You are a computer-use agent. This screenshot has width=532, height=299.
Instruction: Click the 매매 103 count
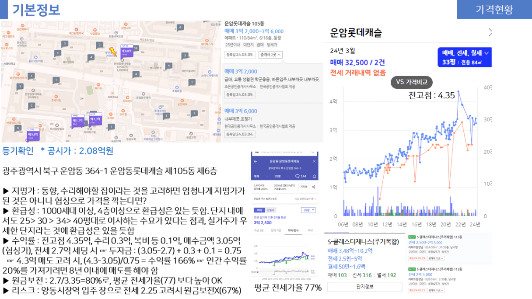pyautogui.click(x=337, y=275)
